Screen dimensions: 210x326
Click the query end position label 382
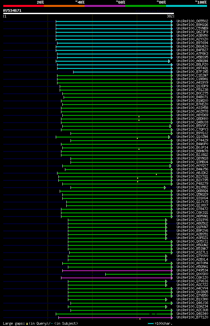tap(170, 16)
